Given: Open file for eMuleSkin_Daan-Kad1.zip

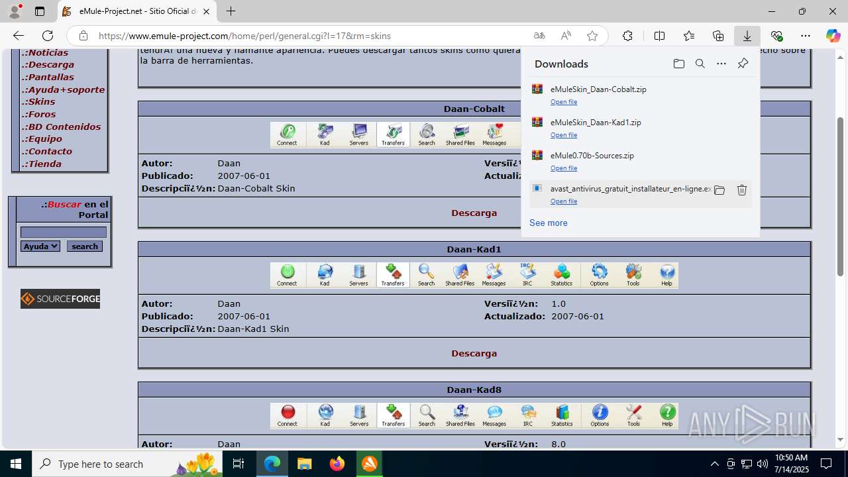Looking at the screenshot, I should click(x=564, y=135).
